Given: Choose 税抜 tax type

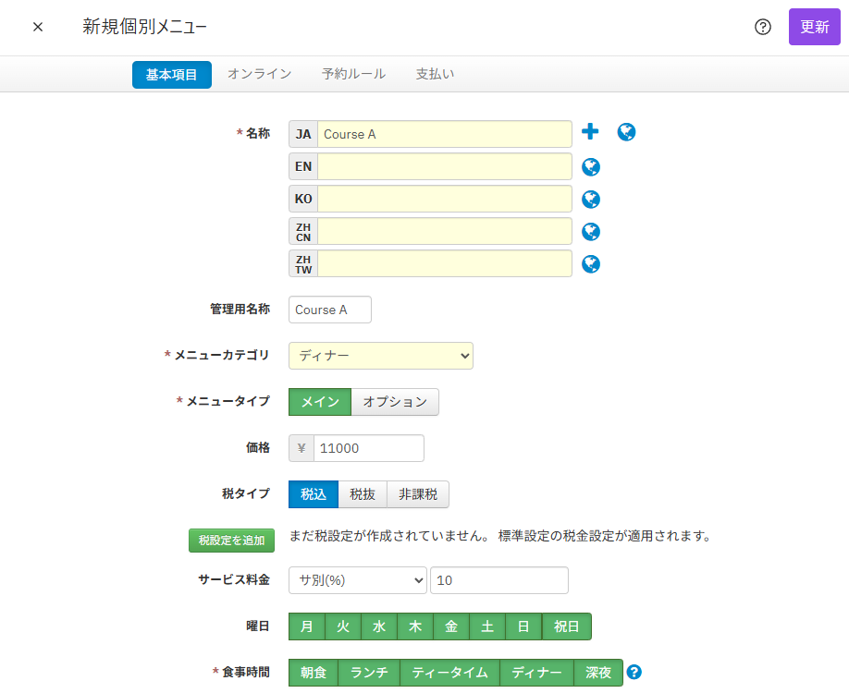Looking at the screenshot, I should (363, 494).
